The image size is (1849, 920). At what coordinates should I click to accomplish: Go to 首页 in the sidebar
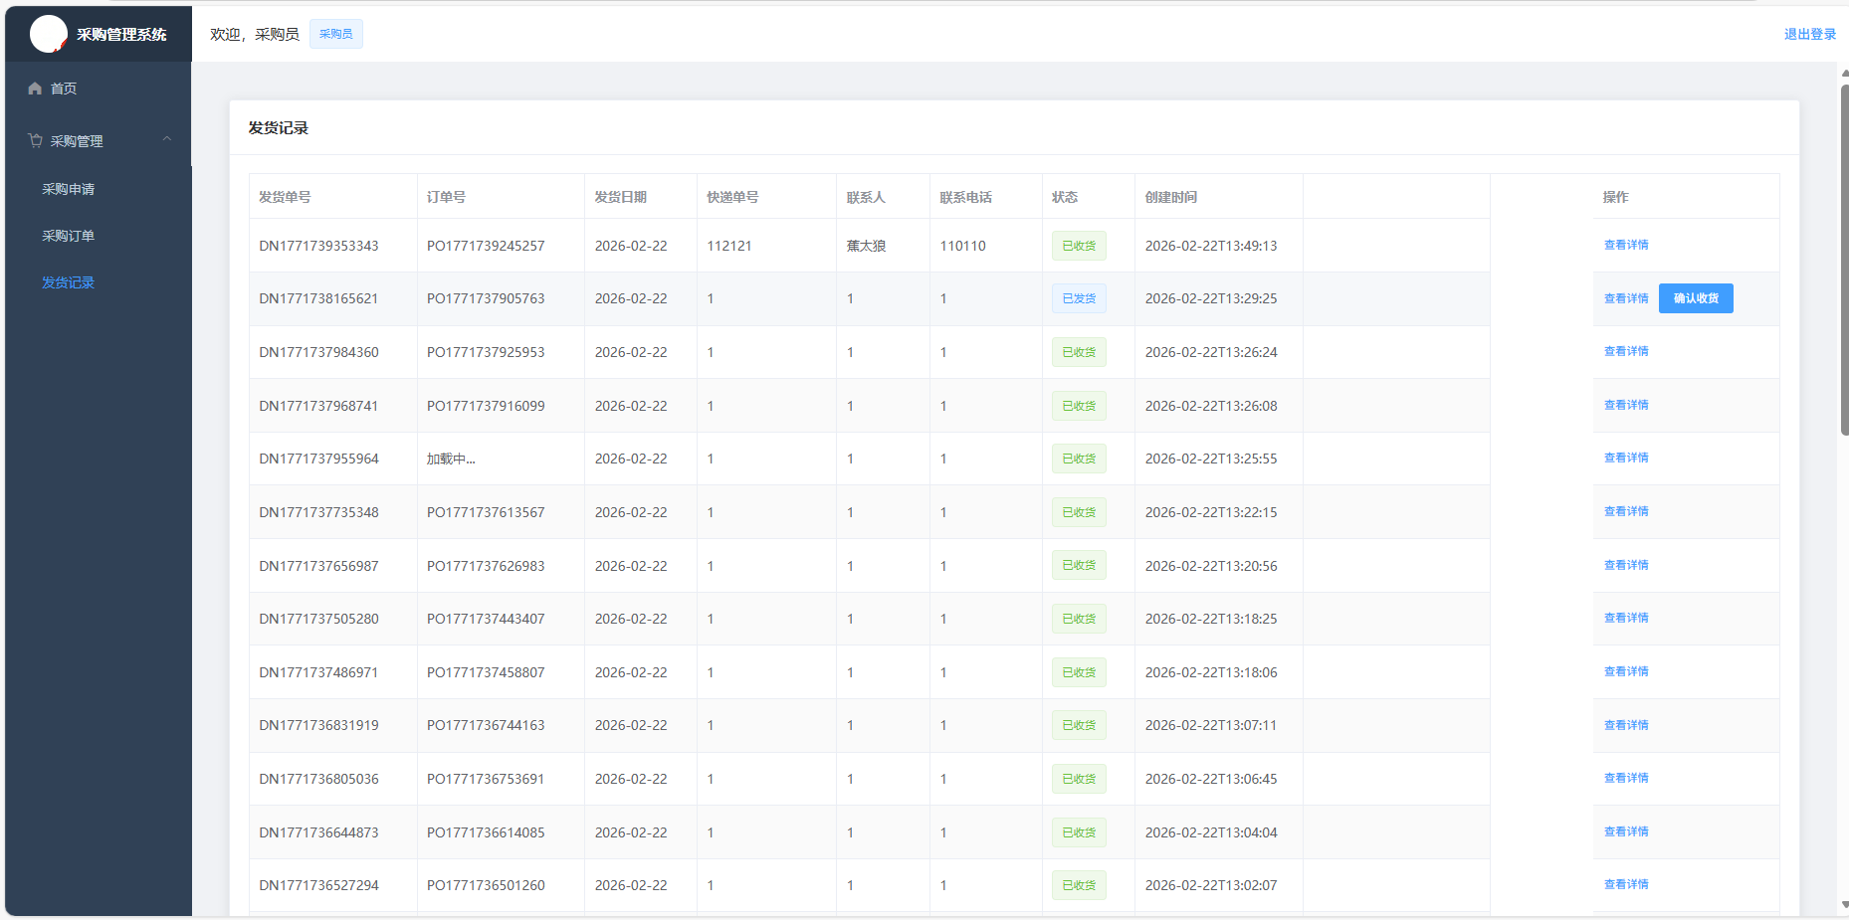(64, 89)
